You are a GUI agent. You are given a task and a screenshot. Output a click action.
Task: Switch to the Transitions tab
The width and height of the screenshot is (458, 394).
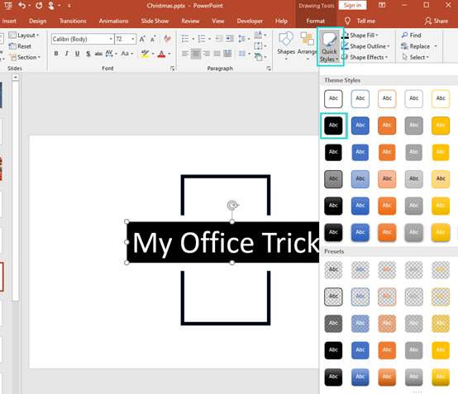tap(73, 21)
